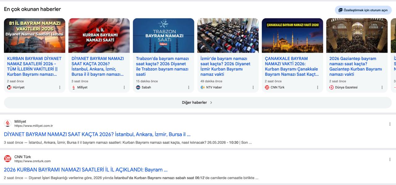Click the Milliyet favicon beside the search result
This screenshot has width=396, height=185.
click(8, 123)
